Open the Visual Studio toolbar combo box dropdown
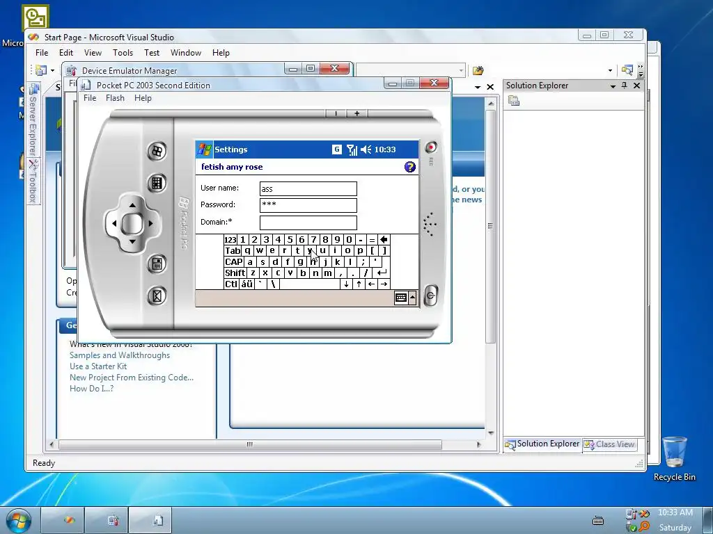This screenshot has width=713, height=534. 461,70
